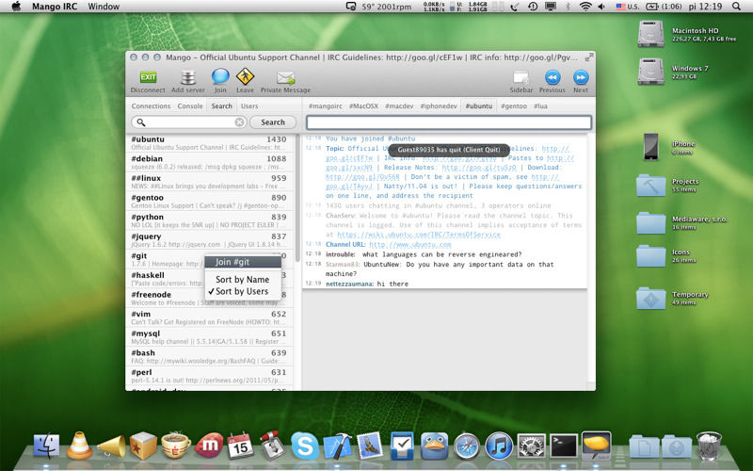Screen dimensions: 753x471
Task: Switch to the Users sidebar tab
Action: click(x=249, y=106)
